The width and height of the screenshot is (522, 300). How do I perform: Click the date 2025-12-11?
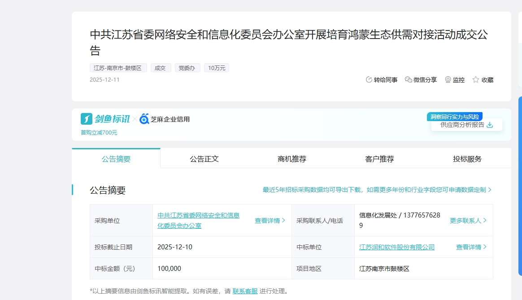(x=104, y=79)
